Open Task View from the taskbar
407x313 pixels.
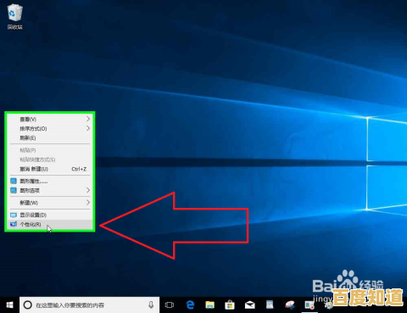click(170, 305)
